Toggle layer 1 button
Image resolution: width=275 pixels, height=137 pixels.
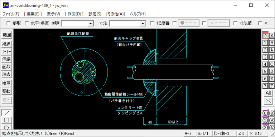coord(265,43)
